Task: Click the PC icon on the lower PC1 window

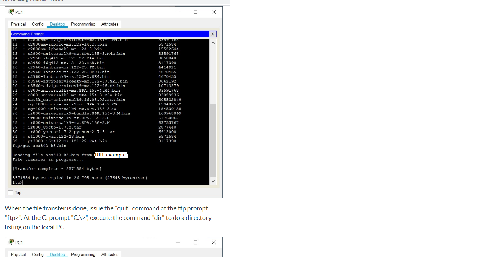Action: pyautogui.click(x=11, y=242)
